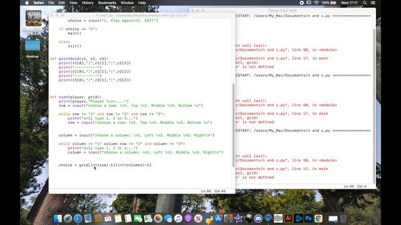This screenshot has width=401, height=225.
Task: Open Maps app in the dock
Action: click(148, 219)
